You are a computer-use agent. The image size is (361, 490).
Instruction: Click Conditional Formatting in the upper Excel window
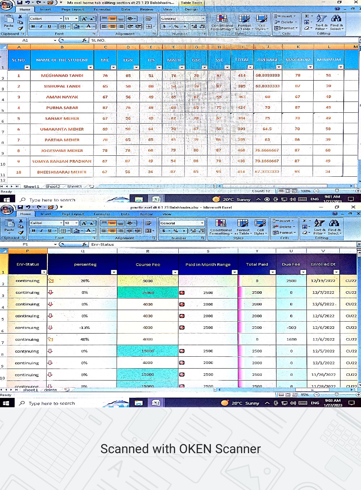[x=222, y=22]
